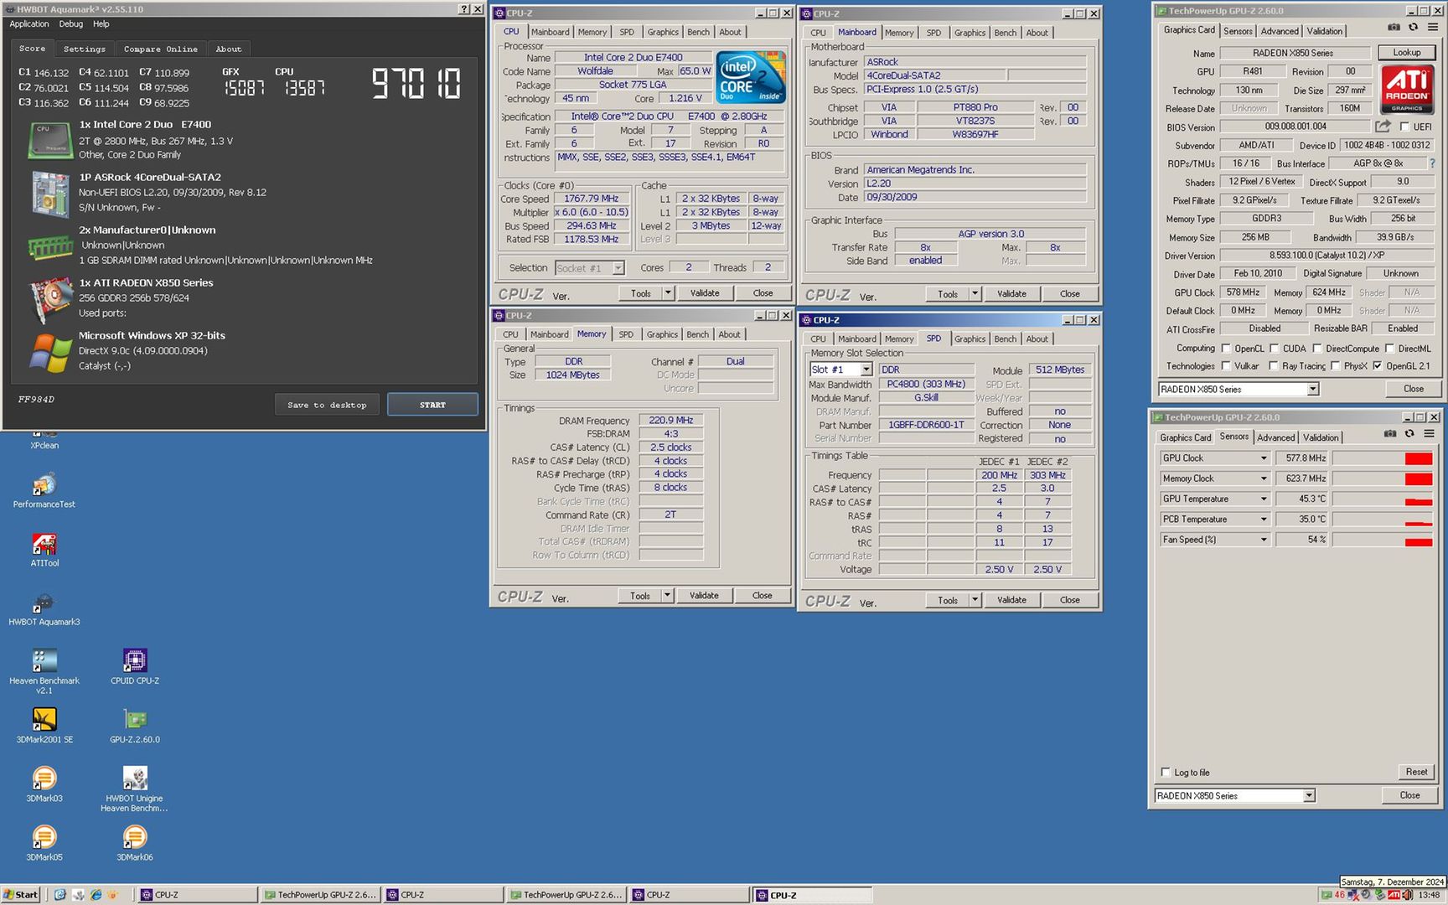Screen dimensions: 1448x905
Task: Click the taskbar clock showing 13:48
Action: click(x=1430, y=895)
